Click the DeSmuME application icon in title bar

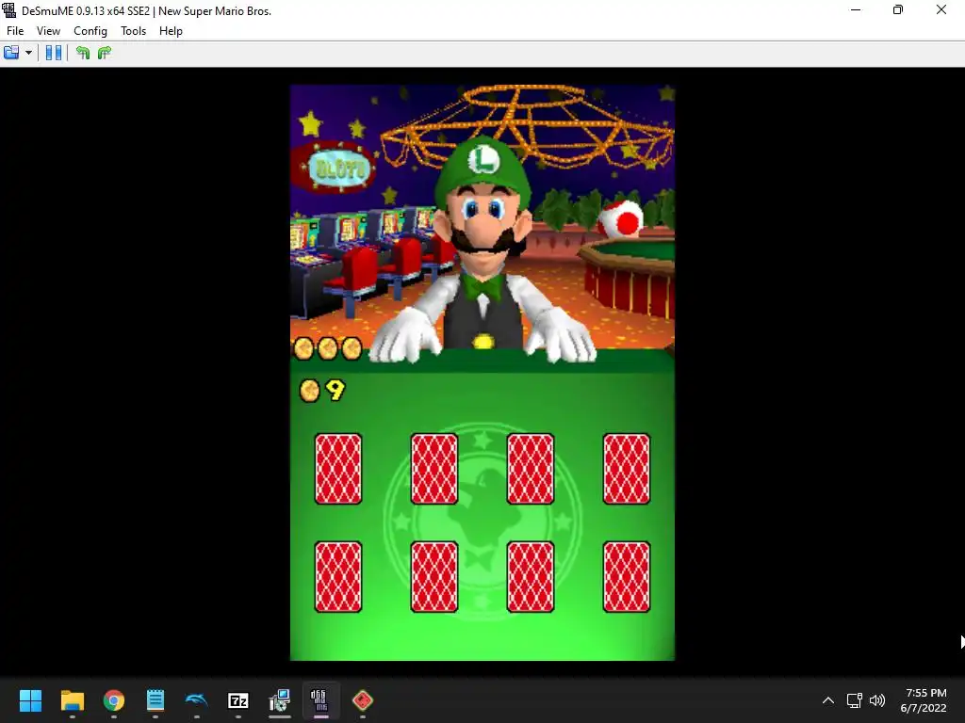coord(8,9)
